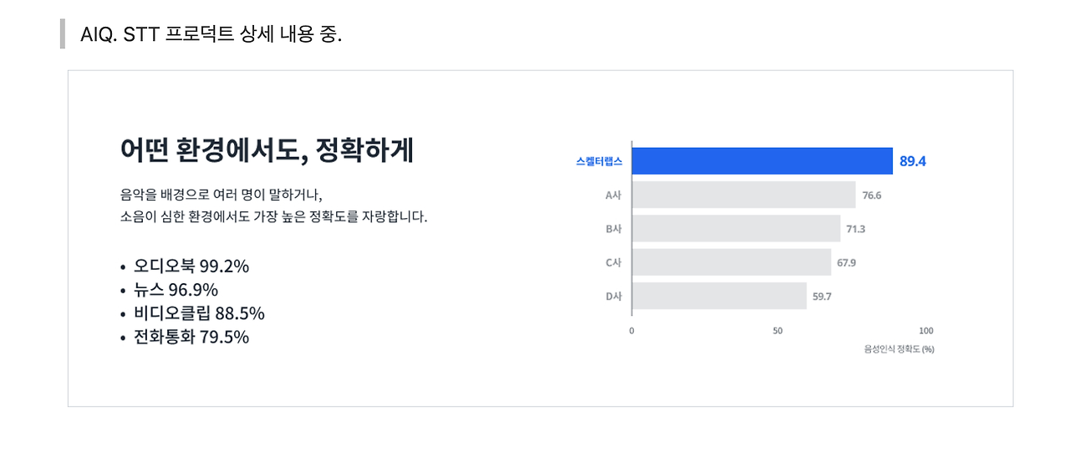
Task: Click the heading 어떤 환경에서도, 정확하게
Action: point(267,150)
